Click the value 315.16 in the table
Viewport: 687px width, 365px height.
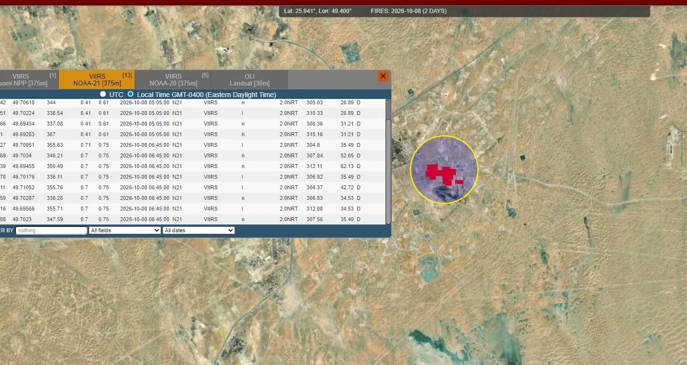pos(315,134)
